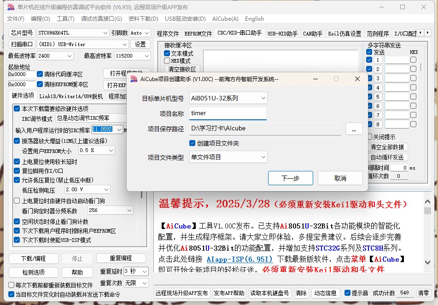Open the 文件(F) menu
The image size is (438, 305).
click(x=16, y=19)
